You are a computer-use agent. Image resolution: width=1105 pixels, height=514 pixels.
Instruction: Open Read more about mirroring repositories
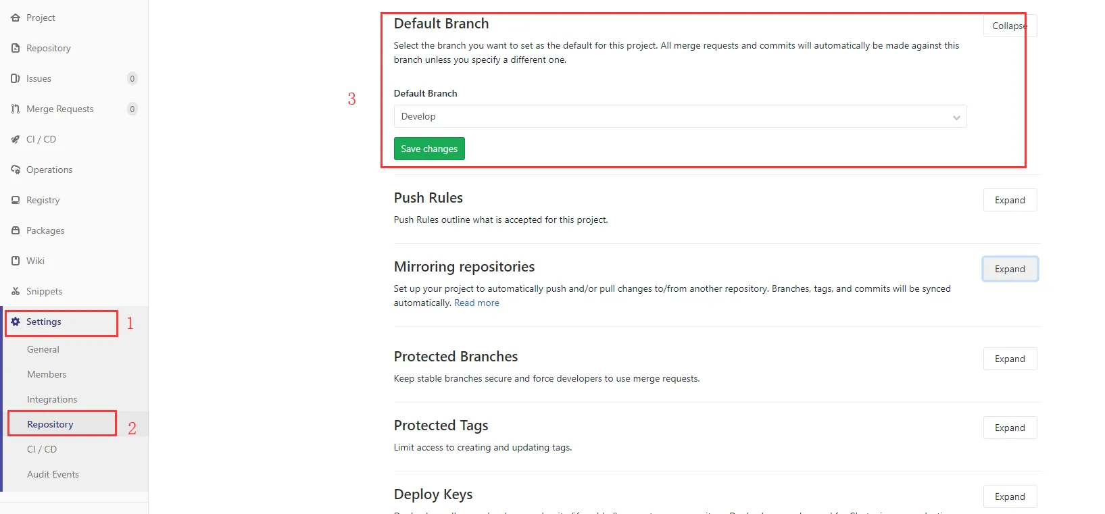click(x=476, y=303)
